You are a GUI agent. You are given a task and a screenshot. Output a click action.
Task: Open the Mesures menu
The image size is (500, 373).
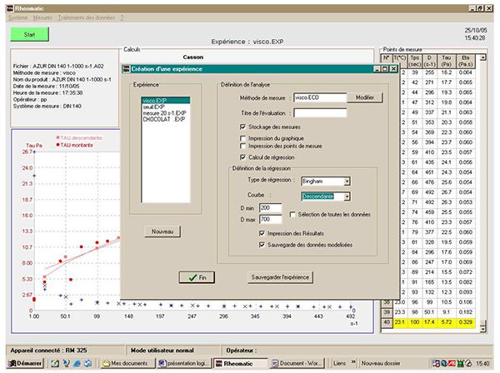[42, 17]
